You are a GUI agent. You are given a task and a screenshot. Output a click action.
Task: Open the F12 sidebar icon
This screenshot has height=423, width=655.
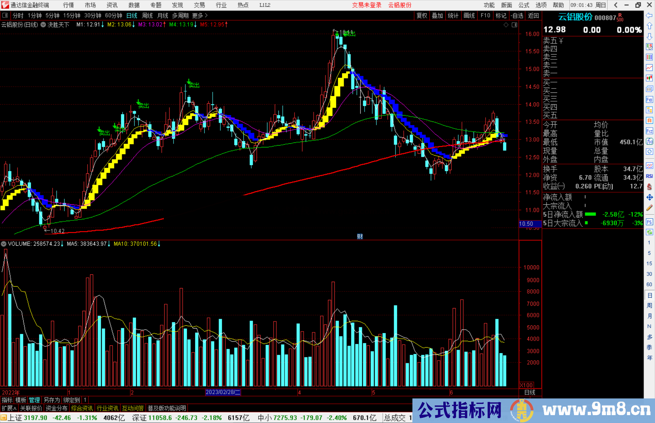pyautogui.click(x=649, y=131)
